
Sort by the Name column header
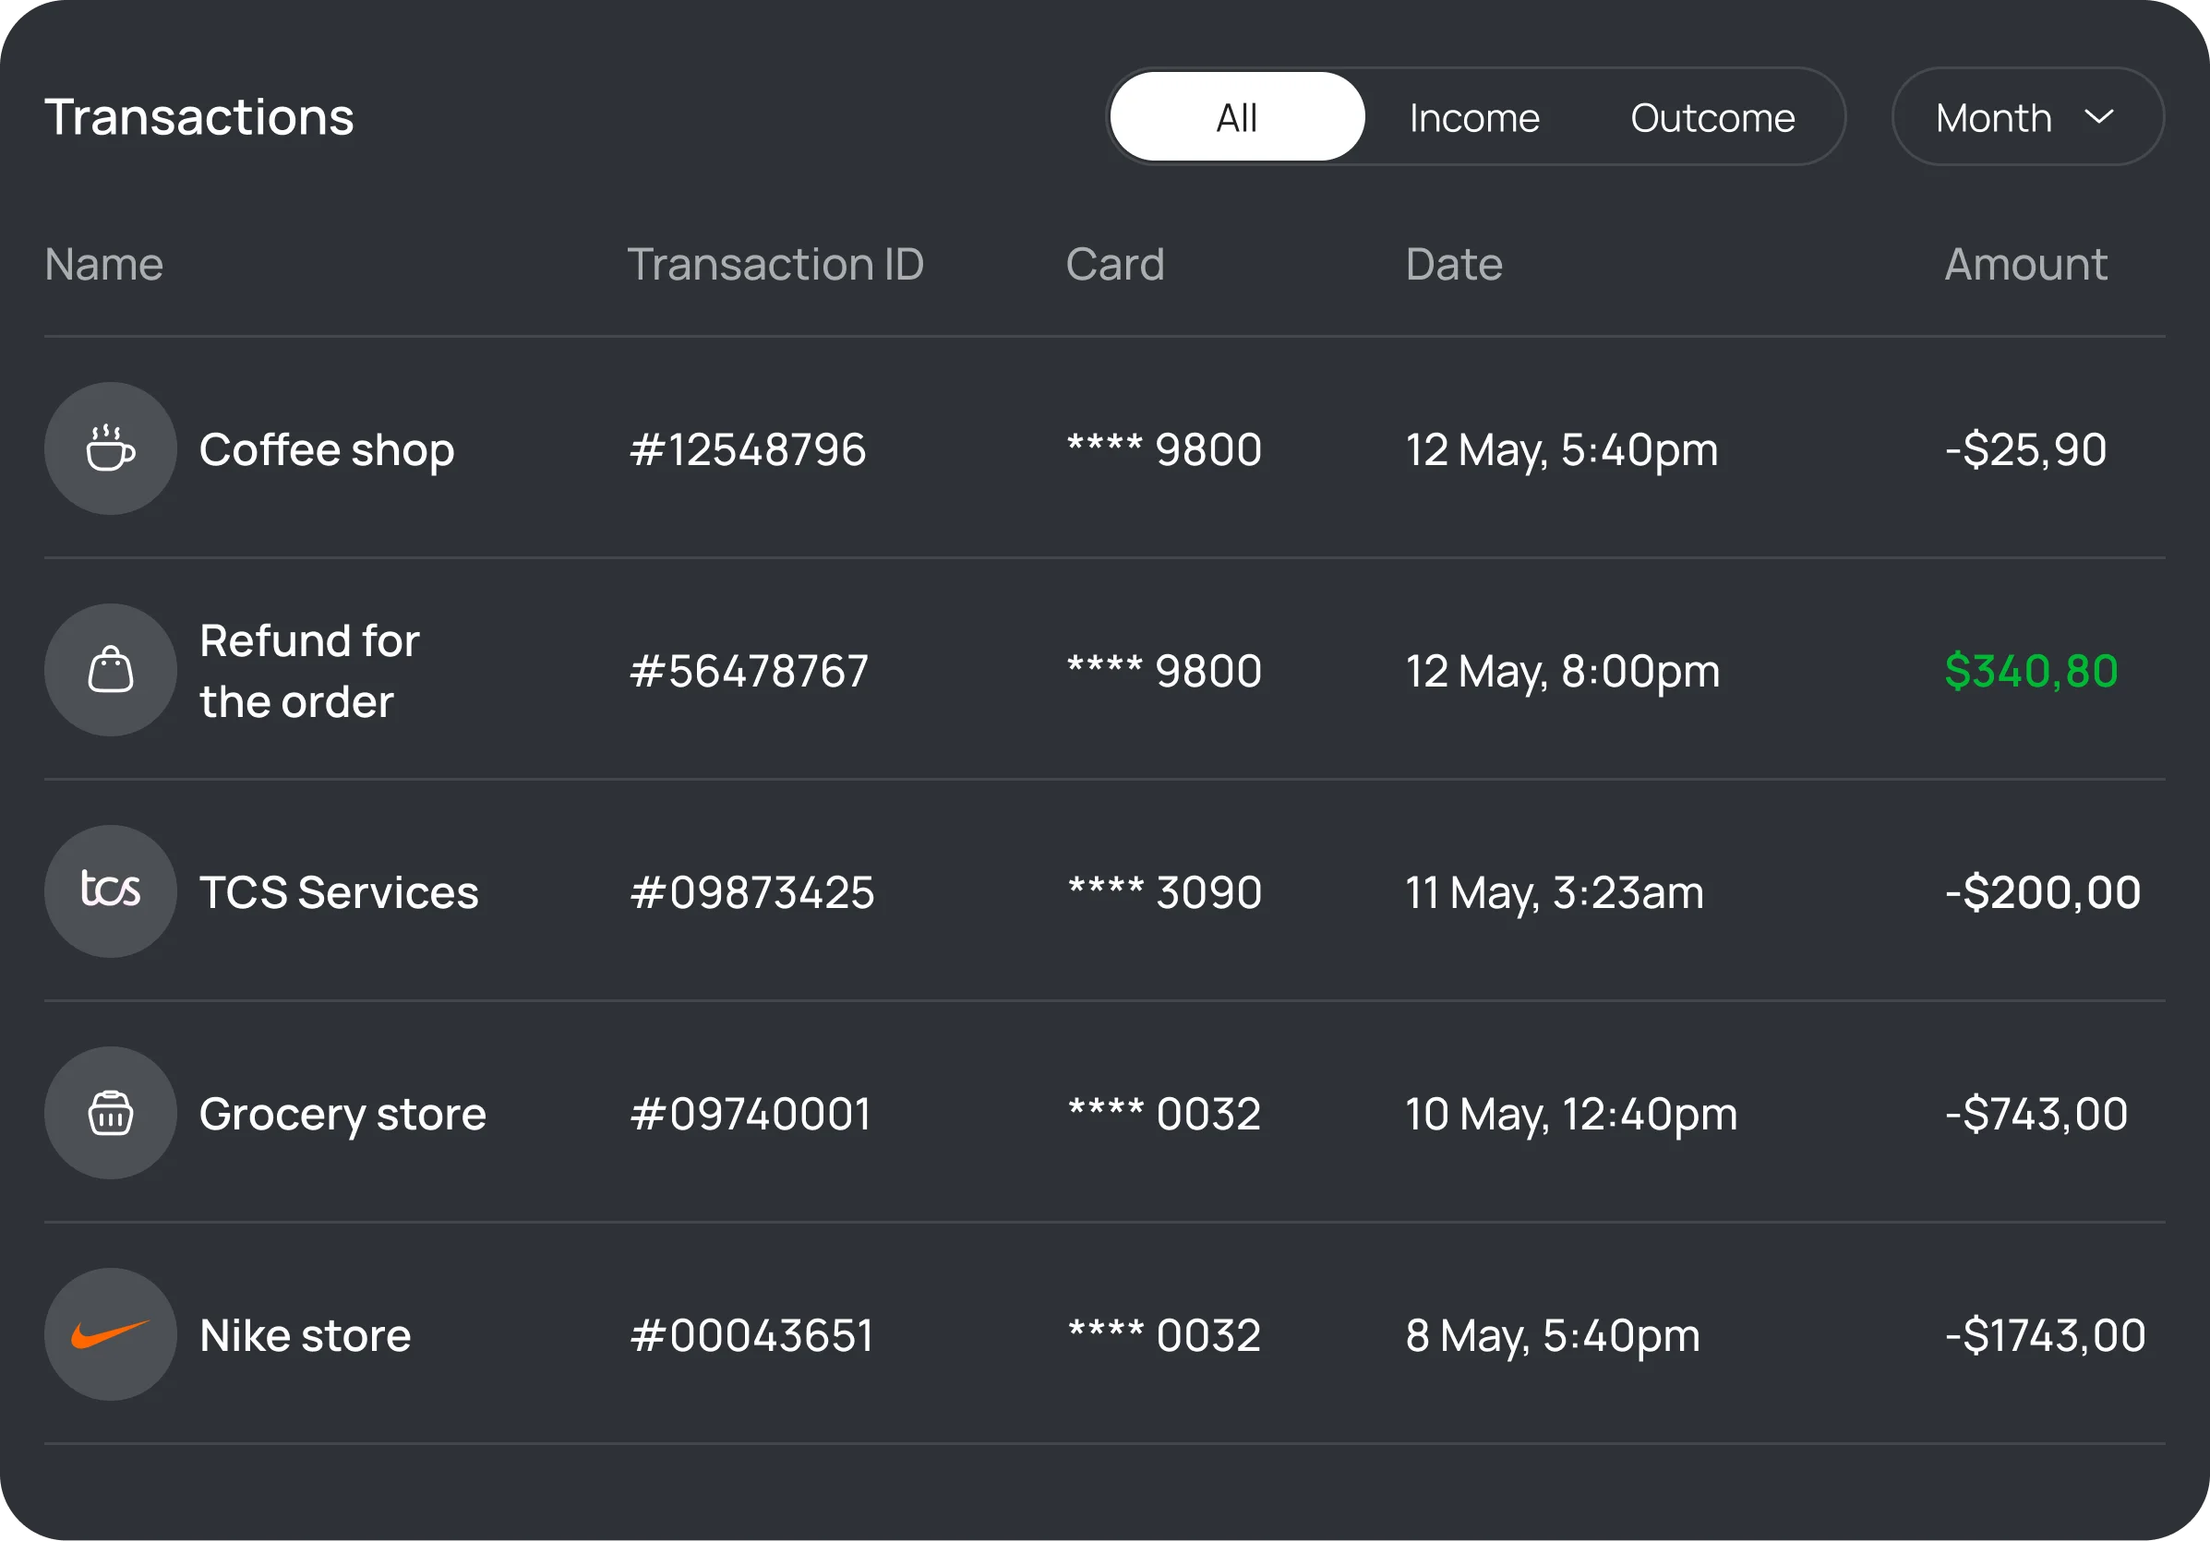pos(103,264)
